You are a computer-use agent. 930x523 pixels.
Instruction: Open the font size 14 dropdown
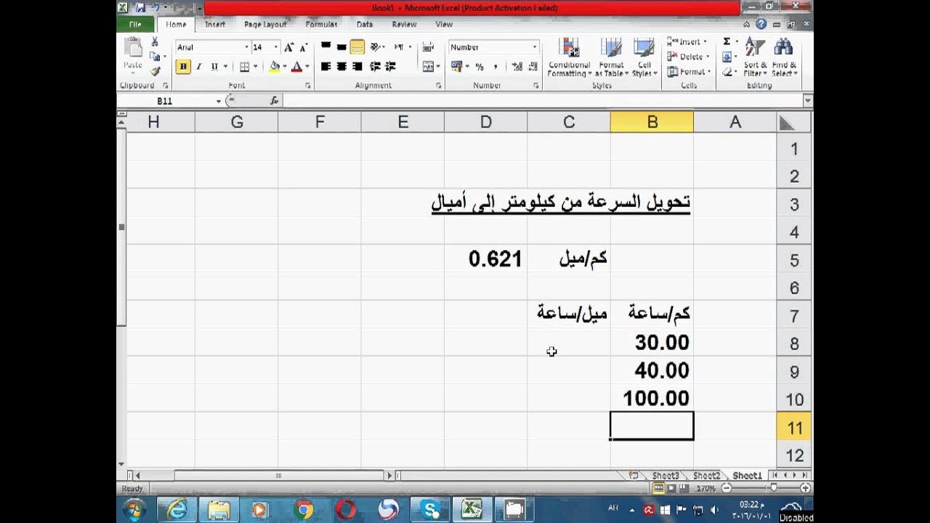coord(276,47)
